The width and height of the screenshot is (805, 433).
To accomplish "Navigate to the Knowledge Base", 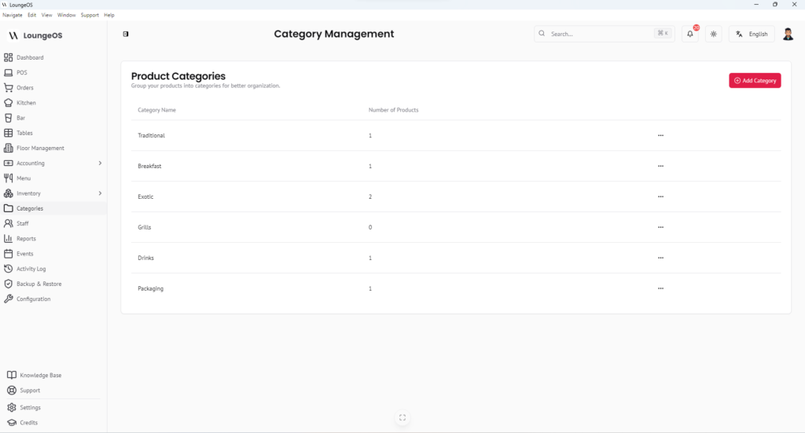I will [x=40, y=376].
